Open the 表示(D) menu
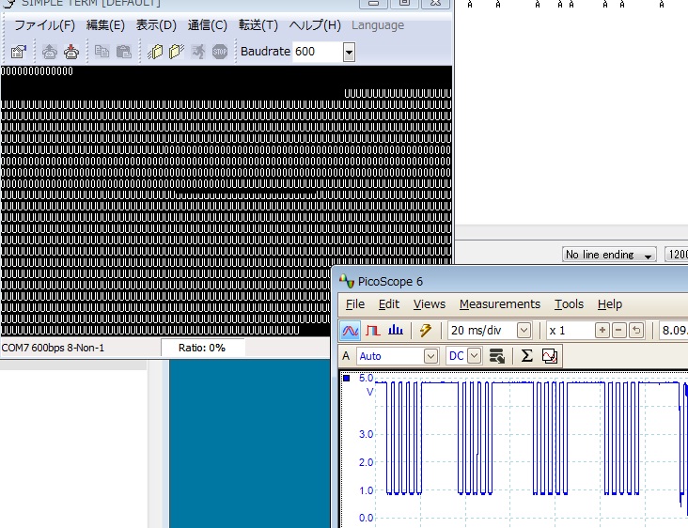Viewport: 688px width, 528px height. point(156,25)
